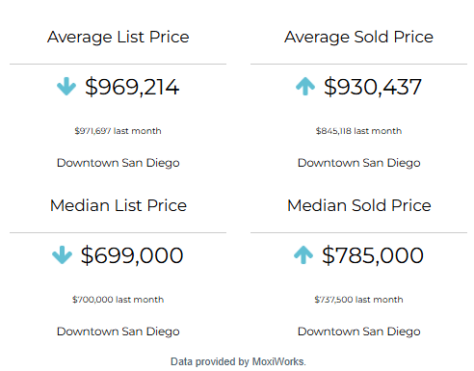474x371 pixels.
Task: Click the Data provided by MoxiWorks text
Action: point(238,362)
